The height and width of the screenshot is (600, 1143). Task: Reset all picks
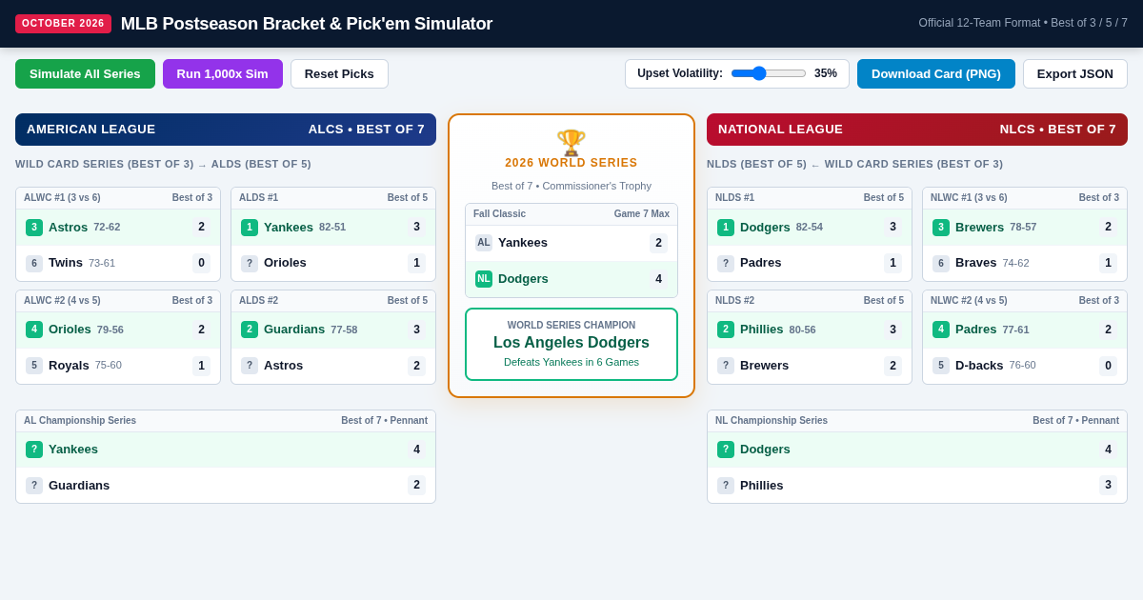pos(339,73)
